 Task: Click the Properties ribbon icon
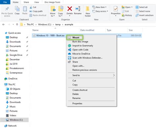pyautogui.click(x=116, y=9)
